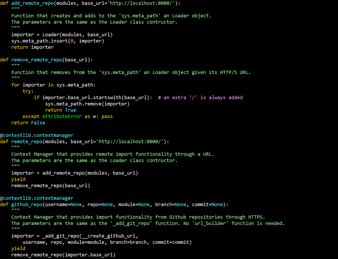338x259 pixels.
Task: Click the comment "# an extra '/' is always added"
Action: (x=200, y=97)
